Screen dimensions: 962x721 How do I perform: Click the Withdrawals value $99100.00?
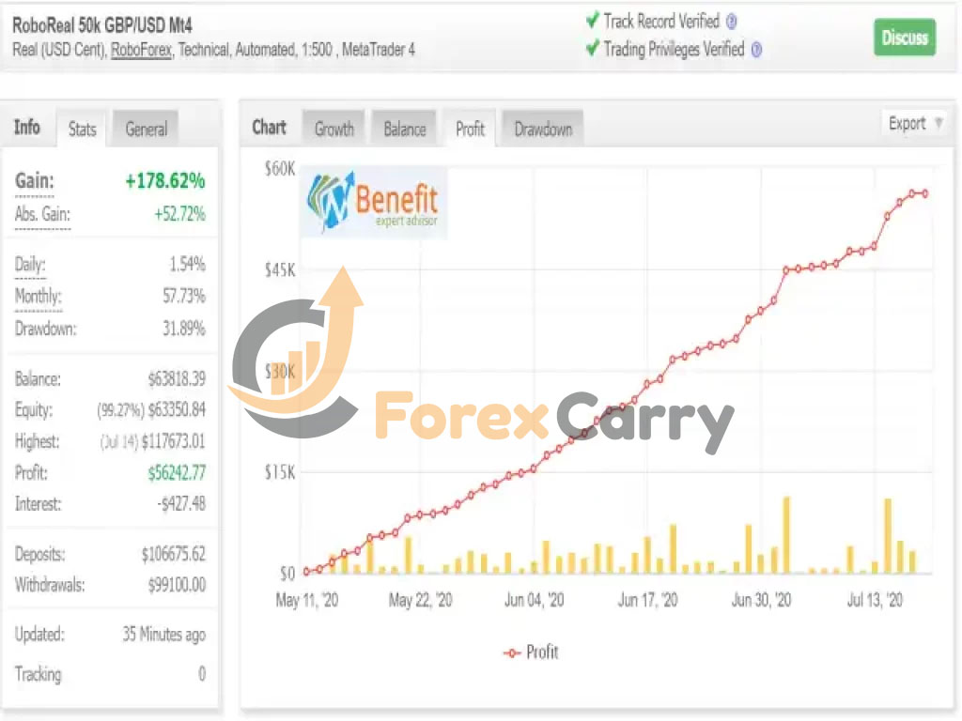(177, 585)
